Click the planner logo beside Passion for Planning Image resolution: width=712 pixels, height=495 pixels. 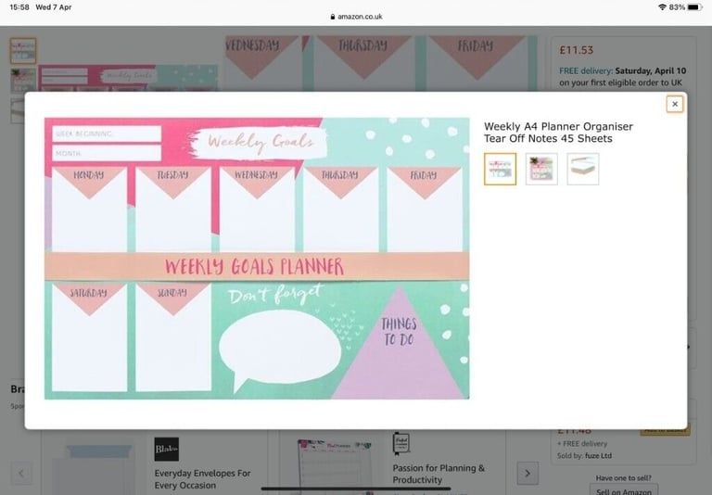(401, 443)
